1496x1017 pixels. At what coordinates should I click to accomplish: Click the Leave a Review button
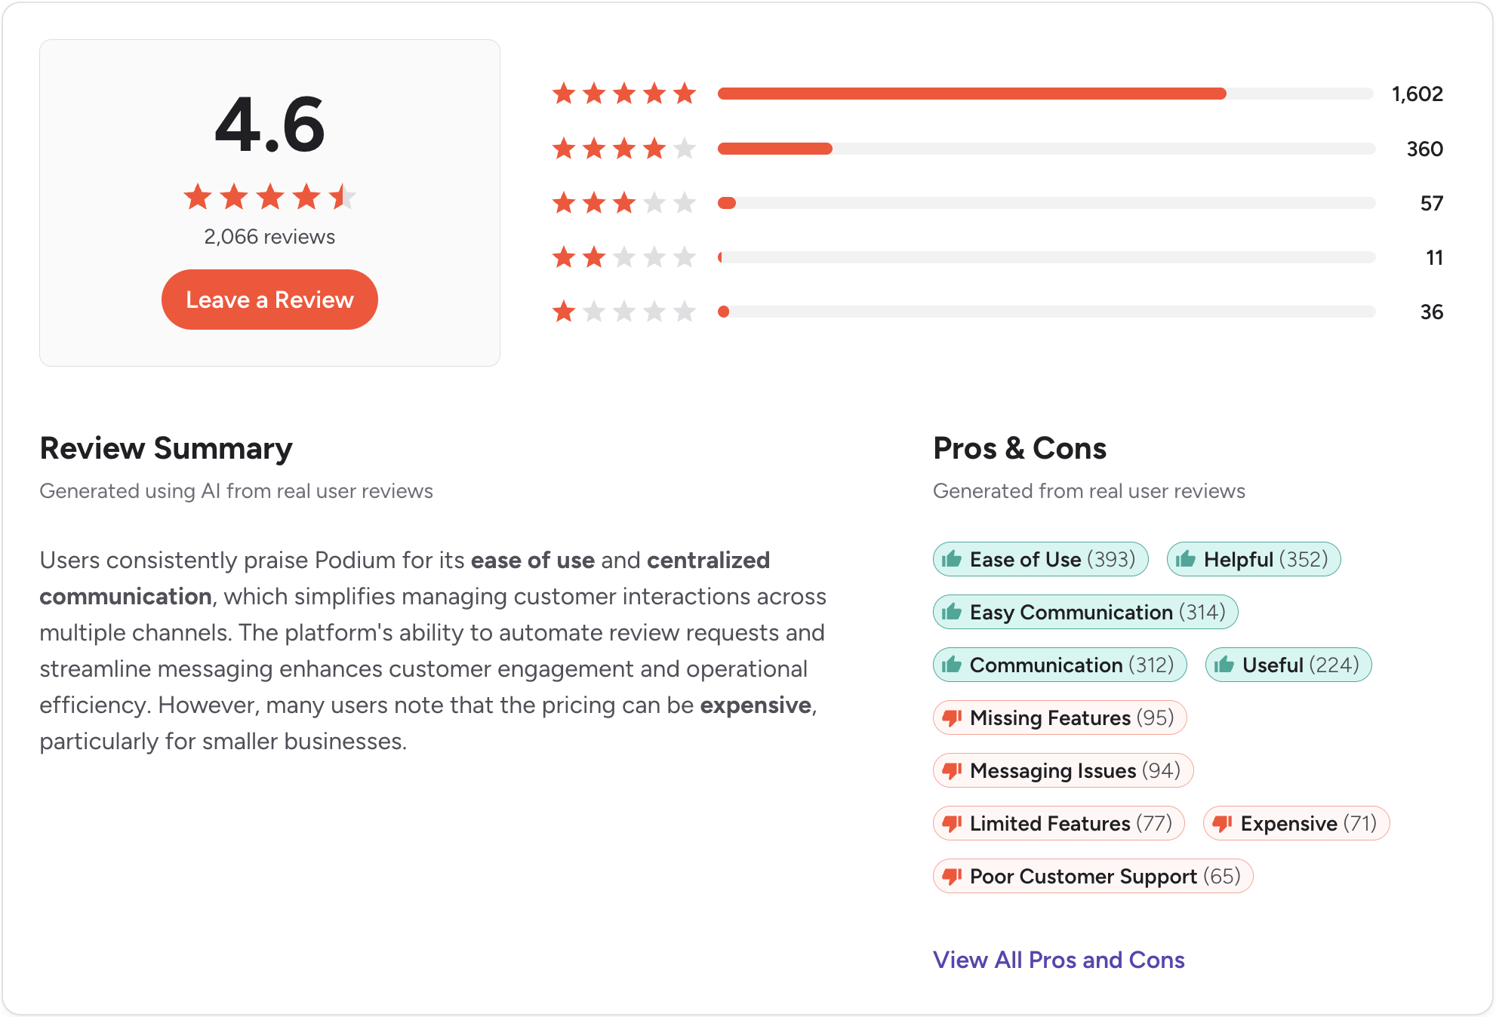269,299
